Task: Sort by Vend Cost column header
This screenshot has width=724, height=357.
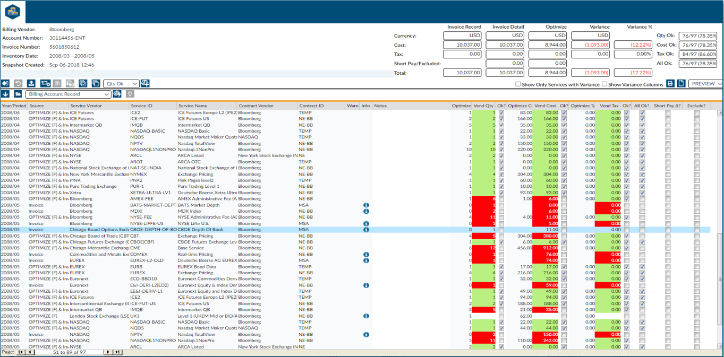Action: point(546,106)
